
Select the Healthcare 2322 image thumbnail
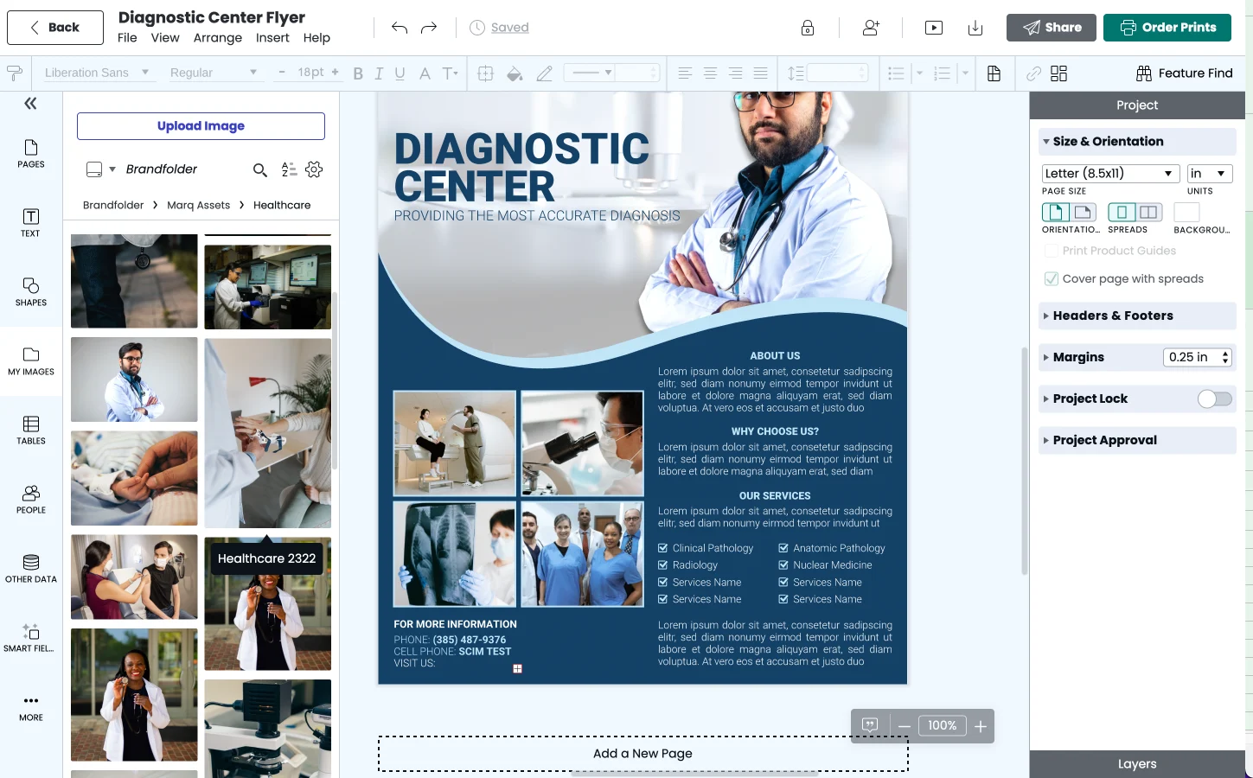267,603
